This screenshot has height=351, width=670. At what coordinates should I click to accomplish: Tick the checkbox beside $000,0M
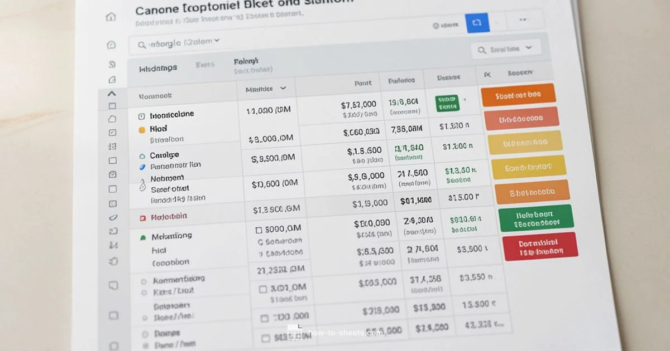(x=259, y=230)
